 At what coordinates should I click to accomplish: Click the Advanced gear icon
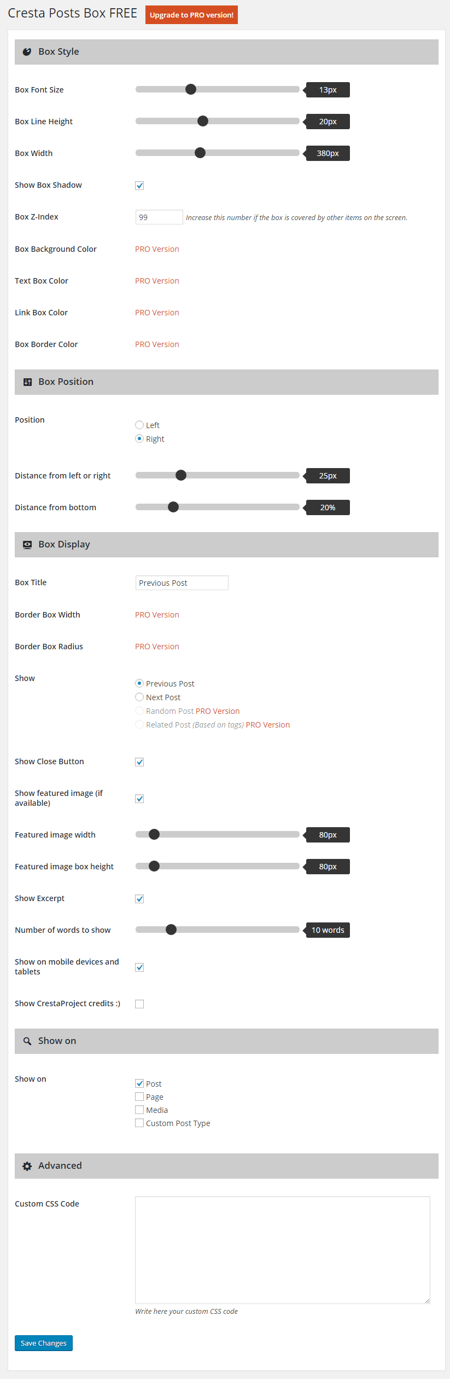(x=27, y=1166)
